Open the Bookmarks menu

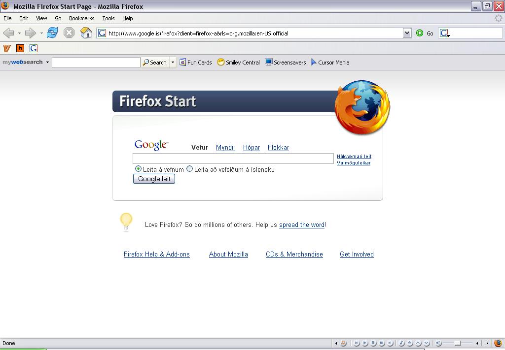coord(82,18)
